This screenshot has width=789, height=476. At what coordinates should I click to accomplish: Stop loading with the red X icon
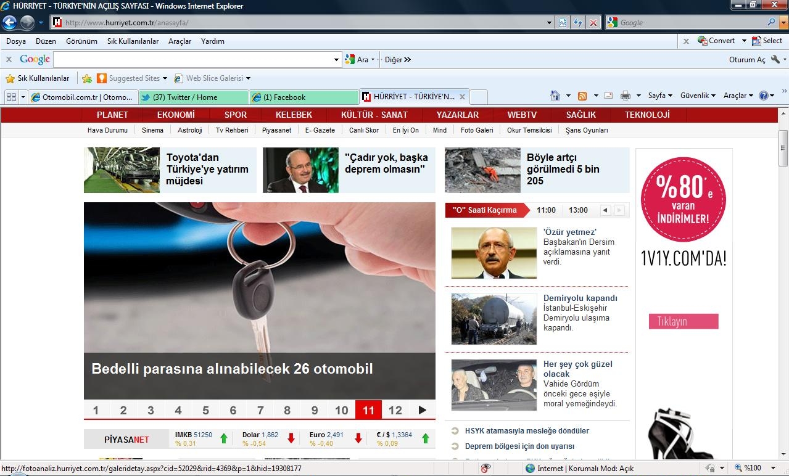tap(593, 23)
